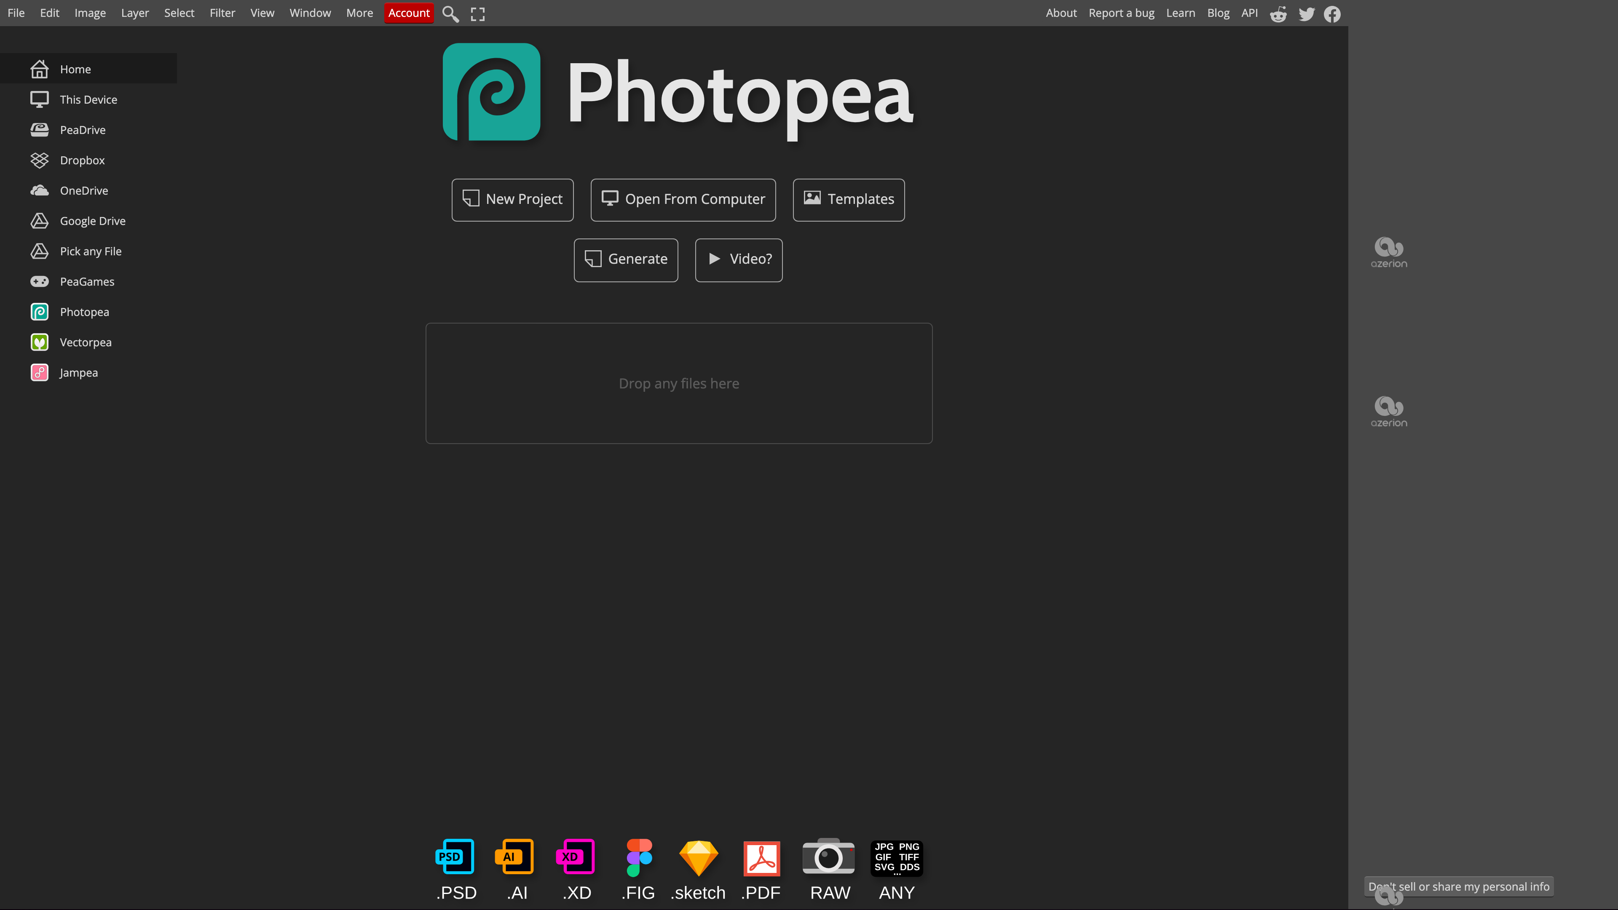Open the Reddit icon link
1618x910 pixels.
[1278, 14]
